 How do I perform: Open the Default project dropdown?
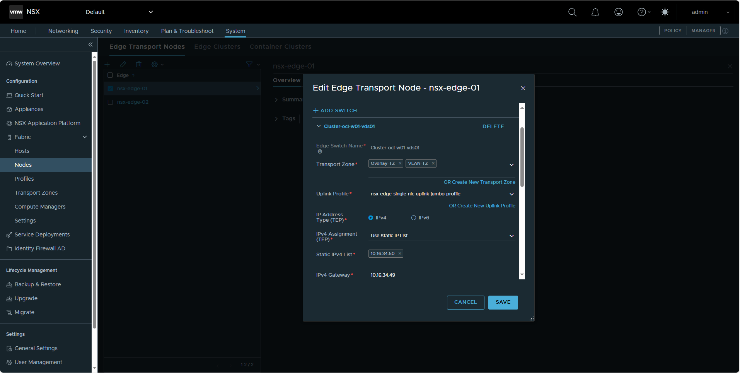(119, 12)
